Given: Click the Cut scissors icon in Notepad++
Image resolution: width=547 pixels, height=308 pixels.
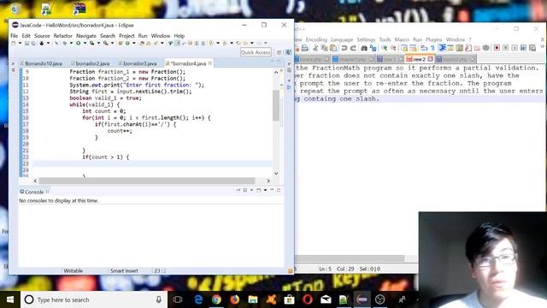Looking at the screenshot, I should (315, 48).
